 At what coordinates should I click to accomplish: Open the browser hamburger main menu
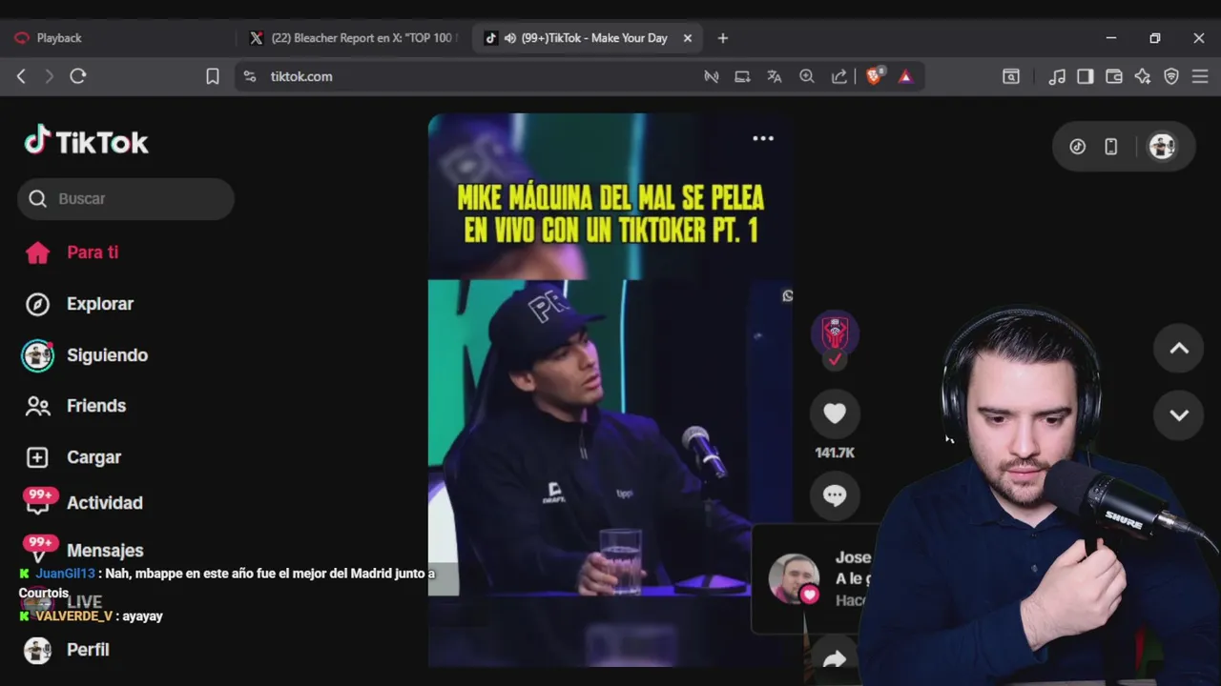pos(1200,76)
